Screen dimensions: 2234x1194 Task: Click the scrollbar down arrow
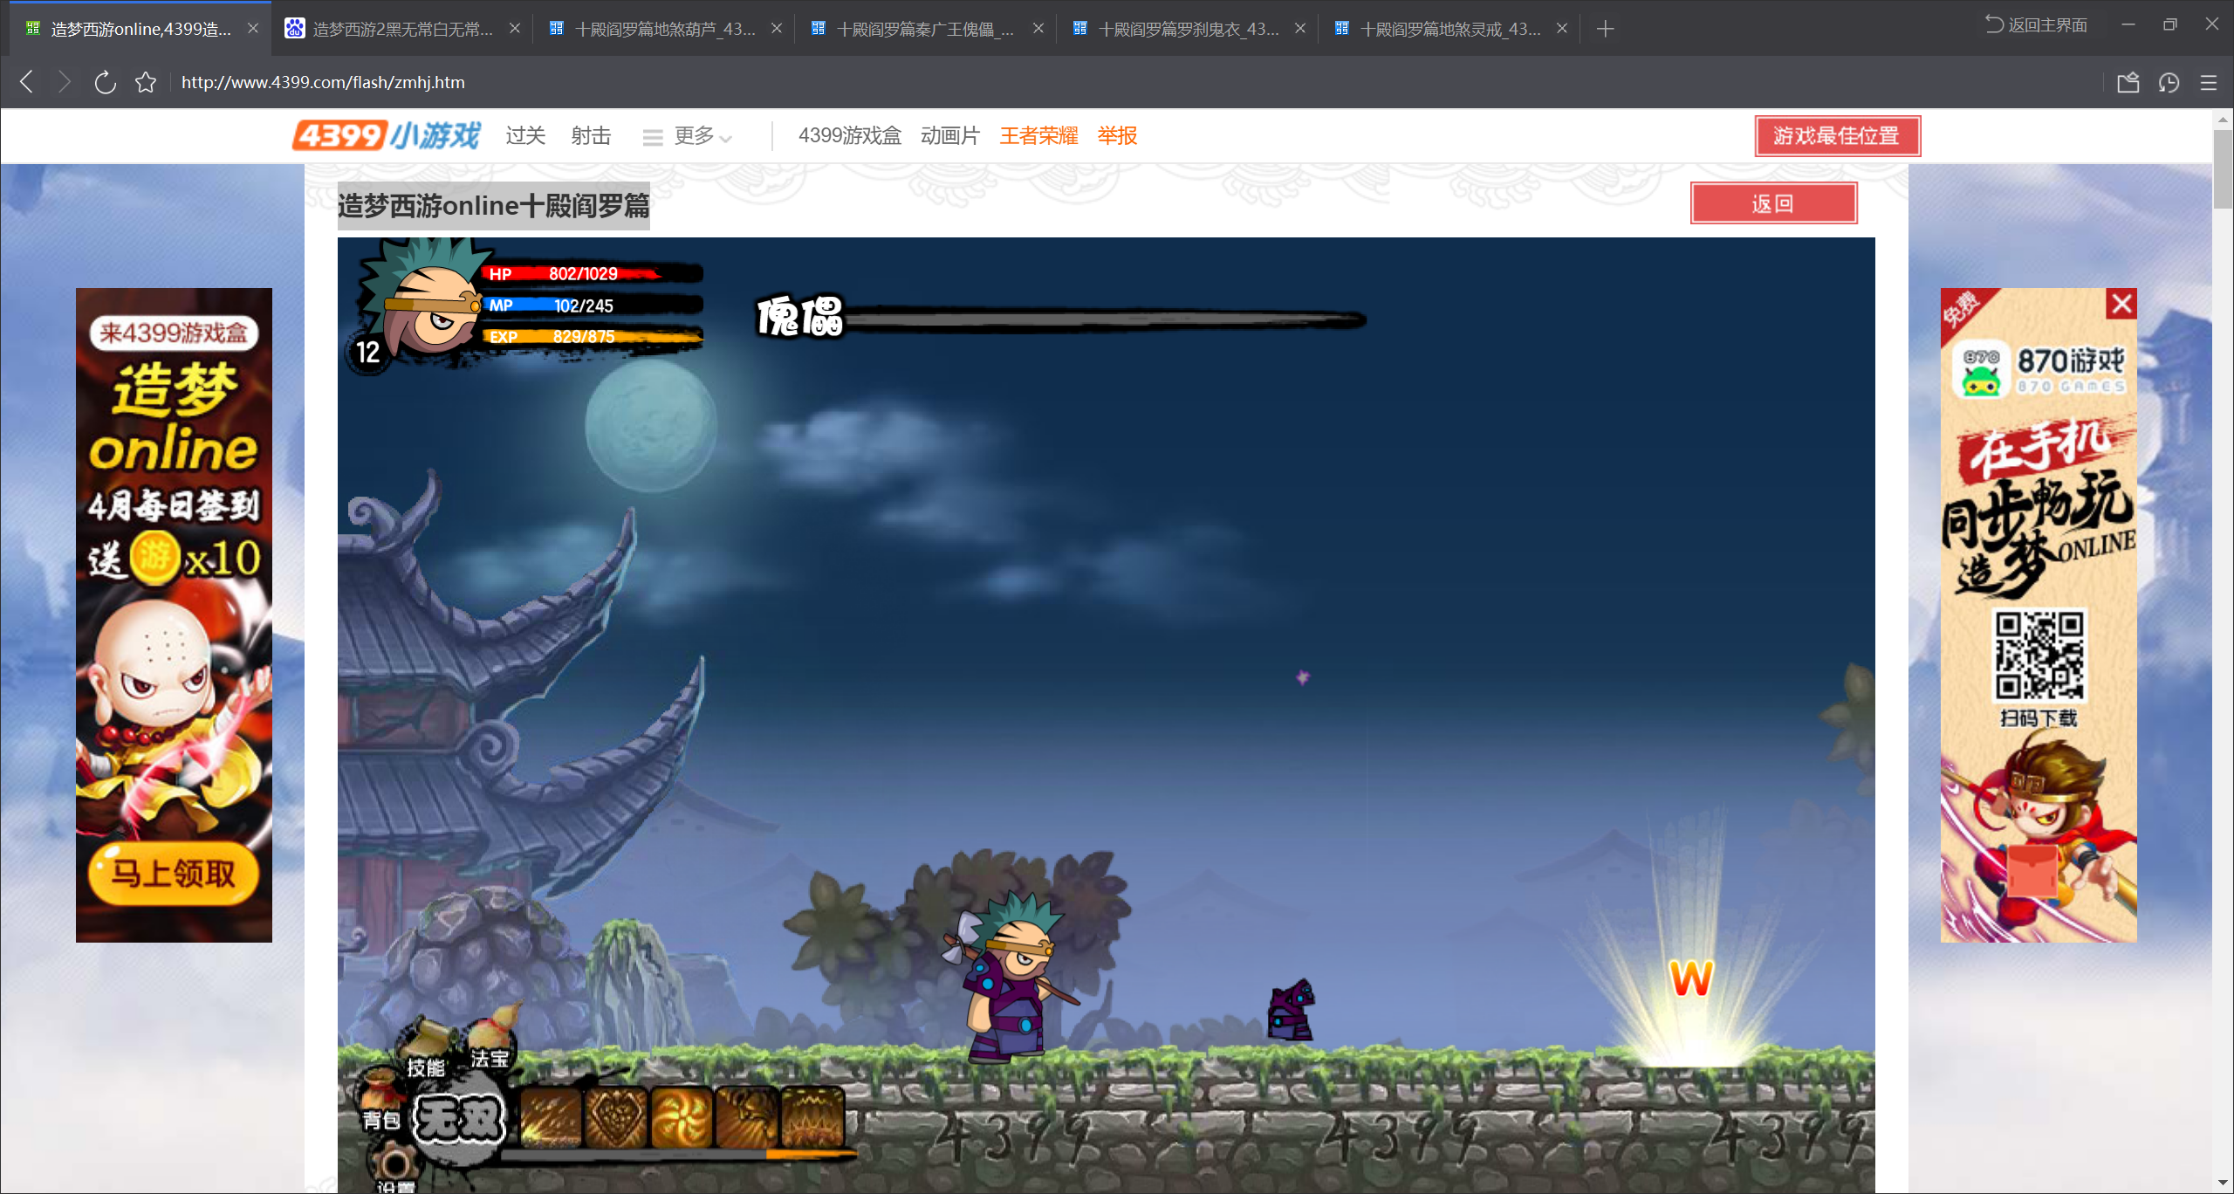[x=2223, y=1184]
